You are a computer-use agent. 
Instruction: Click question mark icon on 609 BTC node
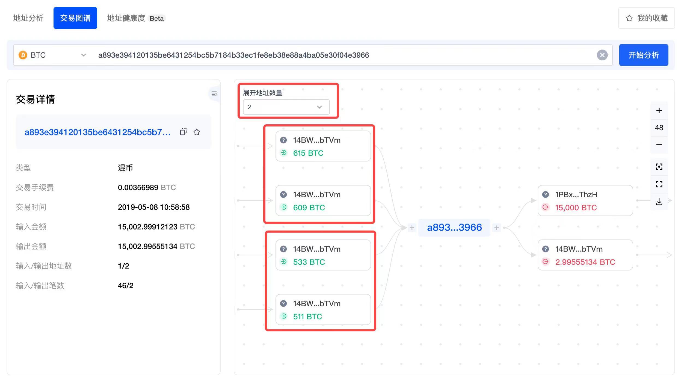tap(283, 194)
